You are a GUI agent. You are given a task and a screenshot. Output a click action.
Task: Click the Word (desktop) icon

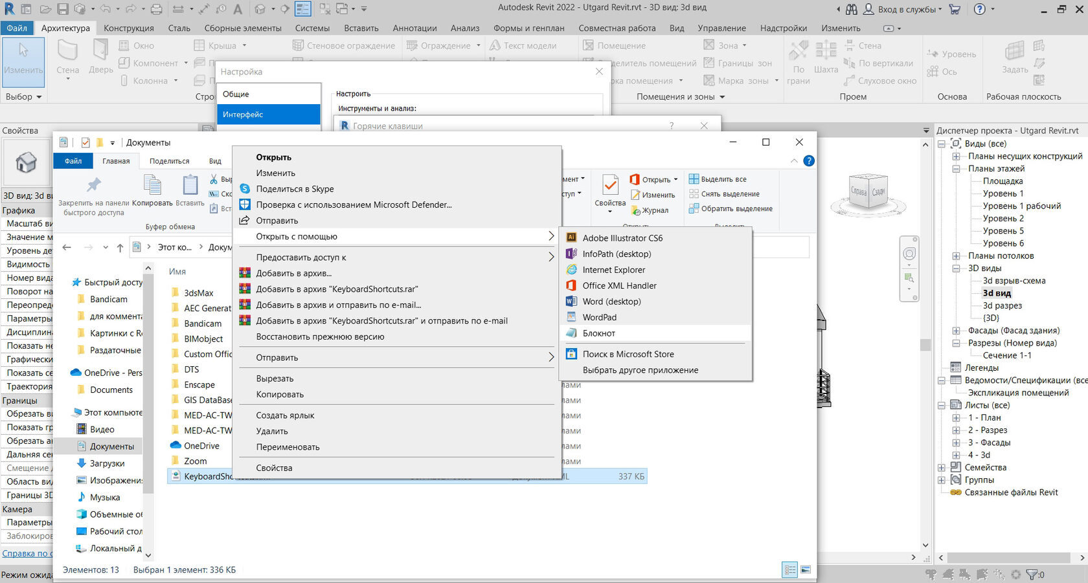[571, 302]
